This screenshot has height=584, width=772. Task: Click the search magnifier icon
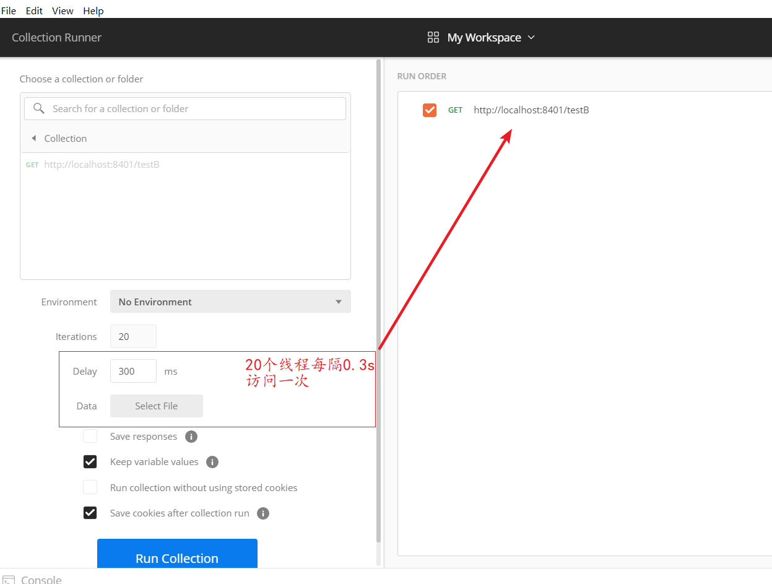point(39,108)
